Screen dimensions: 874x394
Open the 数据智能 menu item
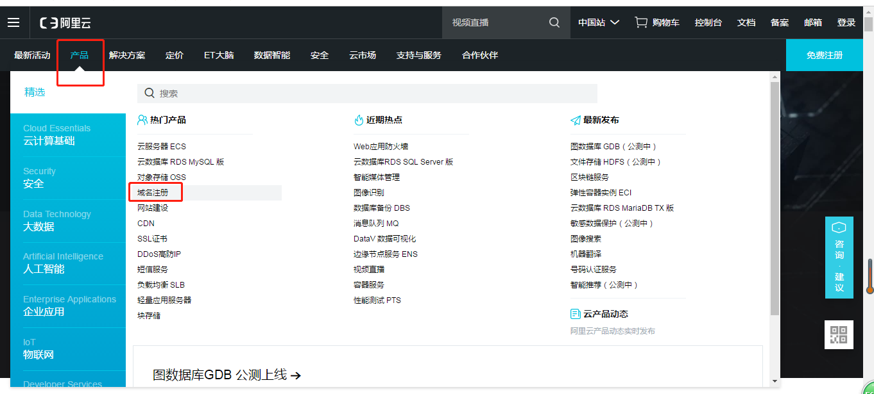tap(272, 55)
